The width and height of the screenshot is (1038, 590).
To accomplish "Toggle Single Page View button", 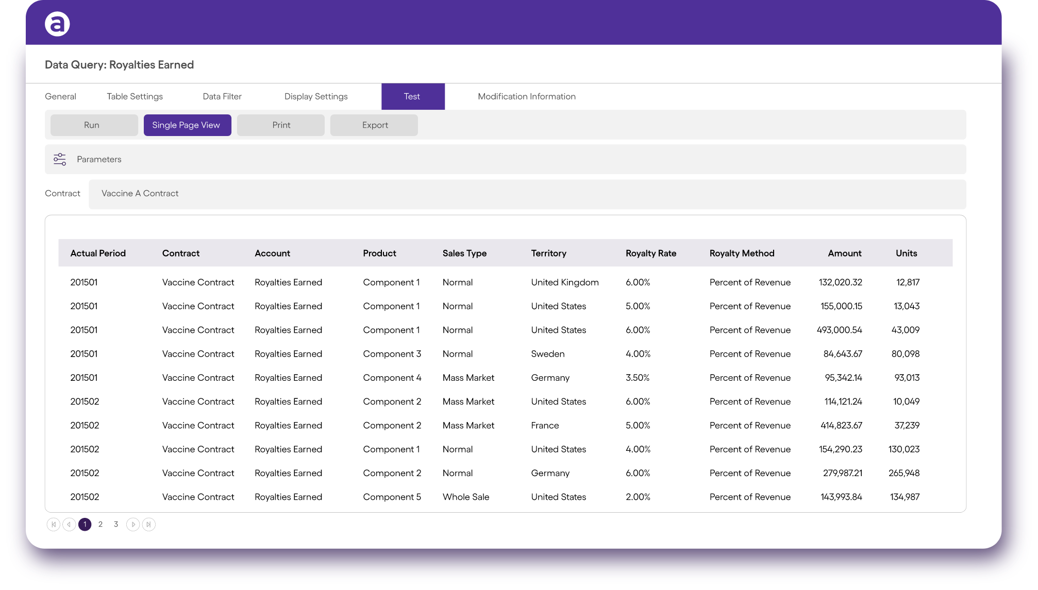I will coord(188,125).
